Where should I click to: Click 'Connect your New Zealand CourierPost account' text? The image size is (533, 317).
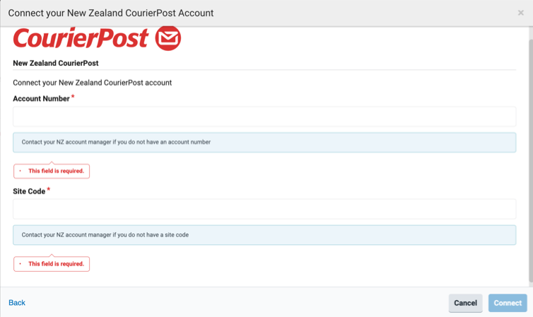[x=92, y=83]
